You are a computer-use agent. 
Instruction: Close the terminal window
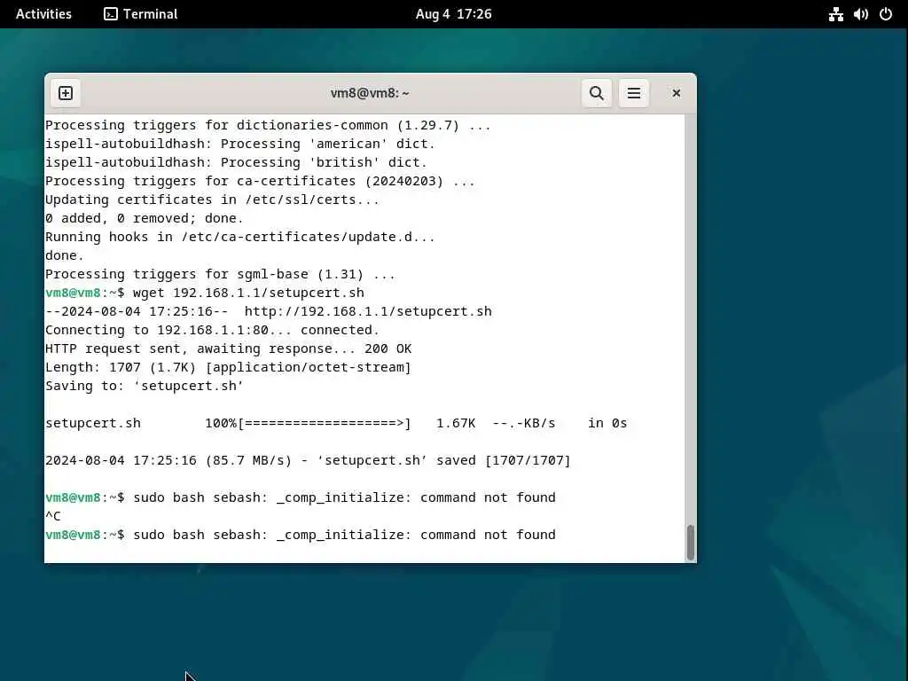[x=676, y=93]
